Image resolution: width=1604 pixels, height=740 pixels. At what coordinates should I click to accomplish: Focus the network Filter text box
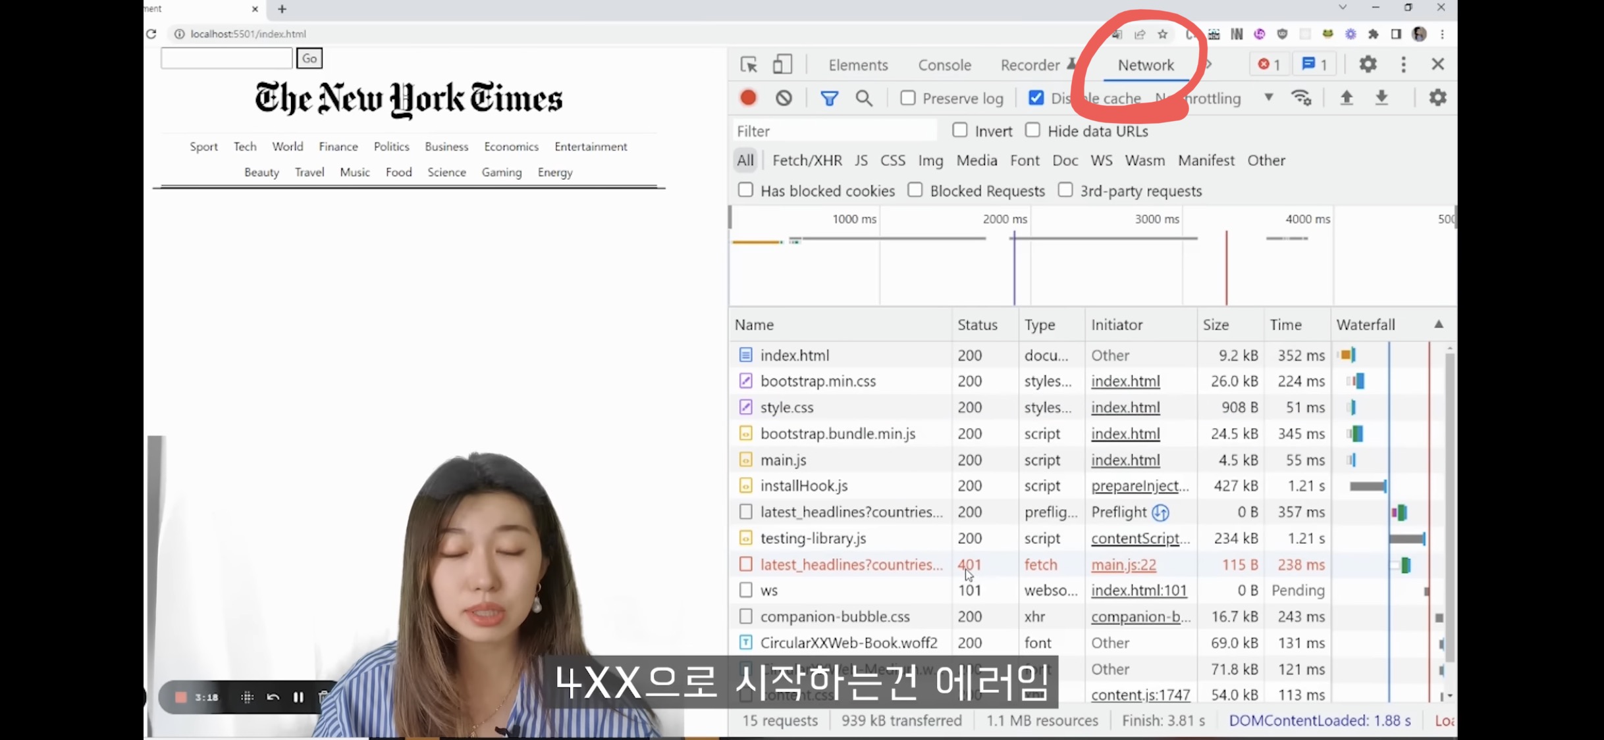point(834,131)
